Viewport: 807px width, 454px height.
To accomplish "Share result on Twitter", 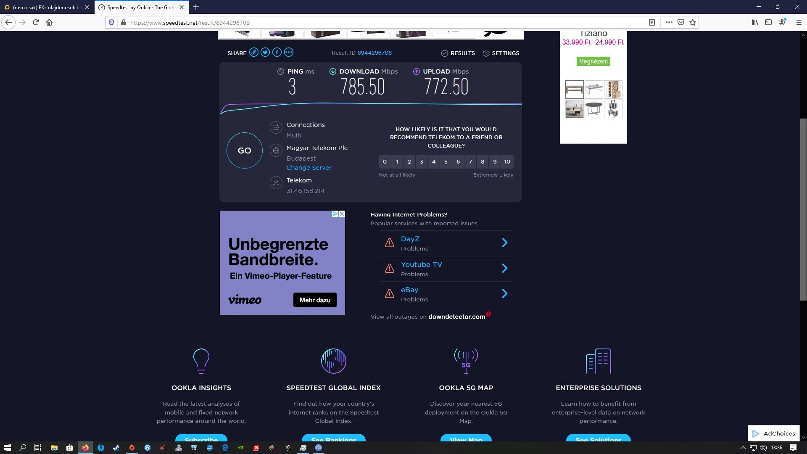I will 265,53.
